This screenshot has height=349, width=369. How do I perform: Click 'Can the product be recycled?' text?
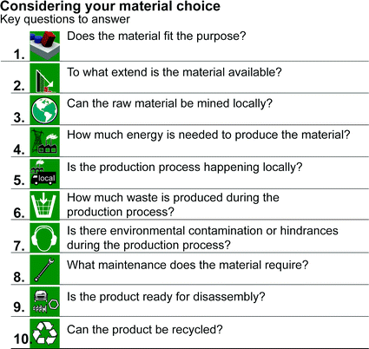145,330
